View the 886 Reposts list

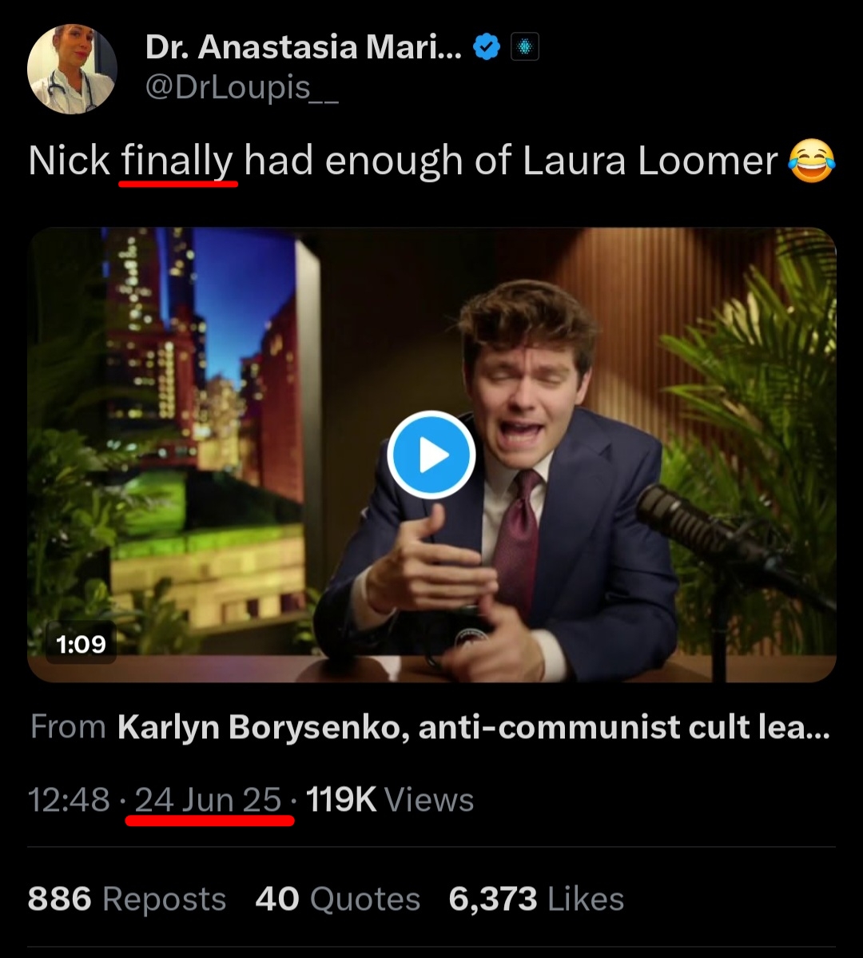point(126,899)
